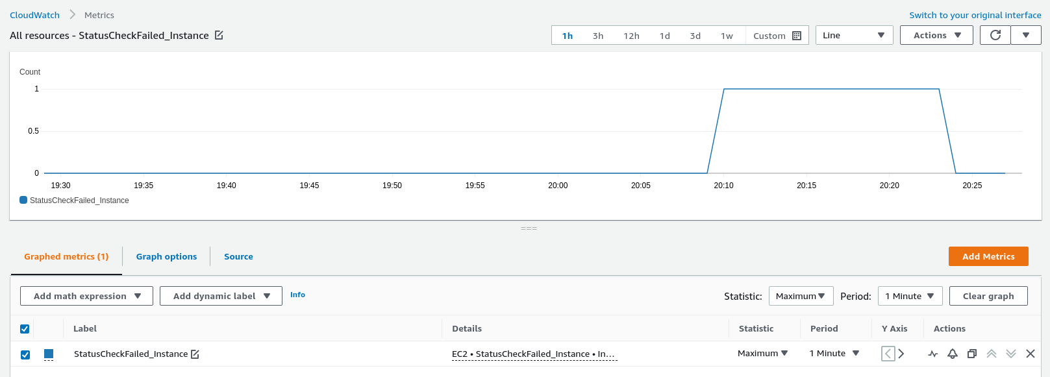Expand the Actions dropdown menu
Image resolution: width=1050 pixels, height=377 pixels.
[936, 35]
